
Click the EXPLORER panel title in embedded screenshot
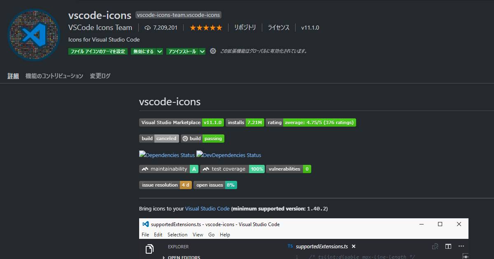(x=178, y=247)
